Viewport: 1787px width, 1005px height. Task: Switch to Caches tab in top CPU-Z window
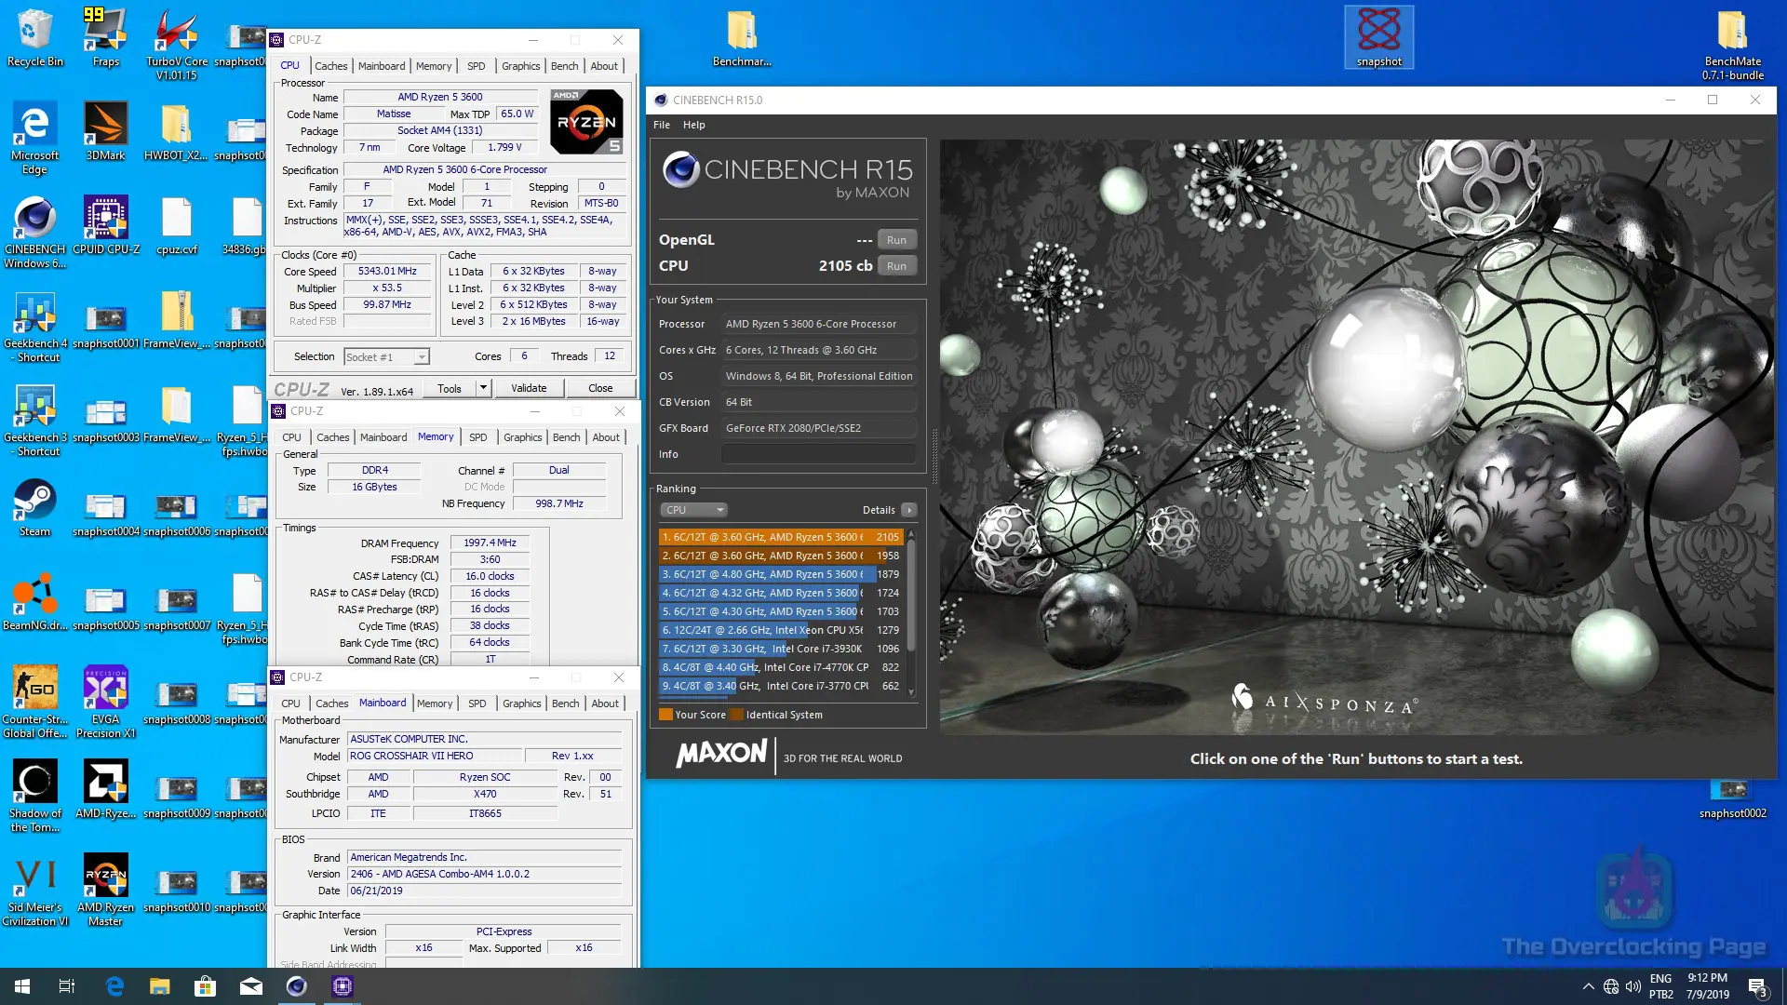click(x=330, y=66)
